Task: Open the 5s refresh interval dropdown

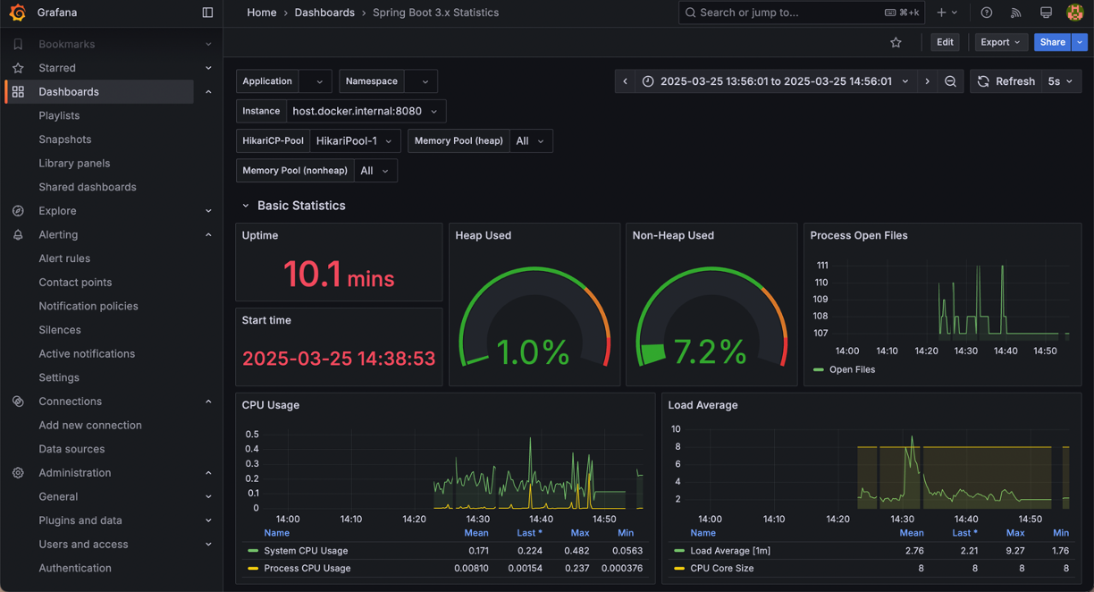Action: (x=1061, y=81)
